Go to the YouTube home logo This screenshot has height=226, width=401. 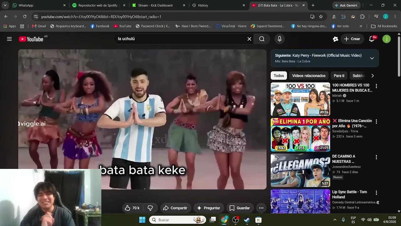[x=31, y=39]
